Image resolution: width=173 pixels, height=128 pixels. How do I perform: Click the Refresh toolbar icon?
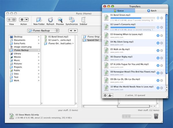50,20
